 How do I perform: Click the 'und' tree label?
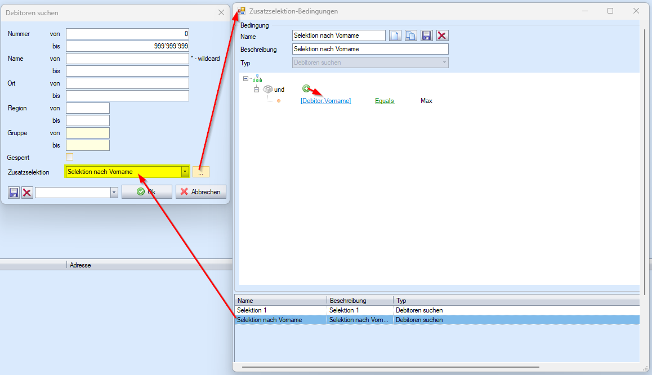tap(279, 90)
